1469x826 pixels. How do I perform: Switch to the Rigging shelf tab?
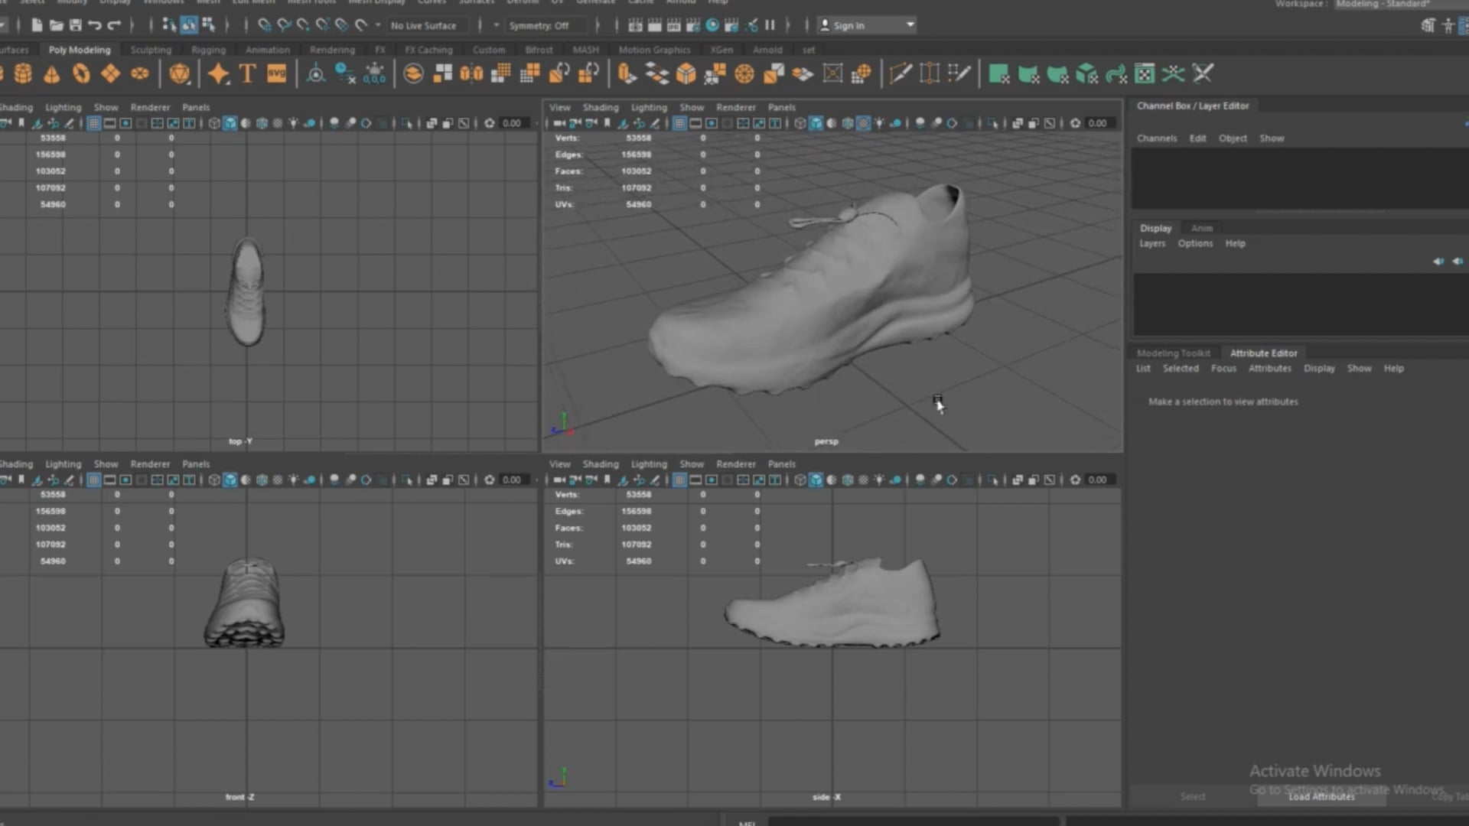[208, 50]
